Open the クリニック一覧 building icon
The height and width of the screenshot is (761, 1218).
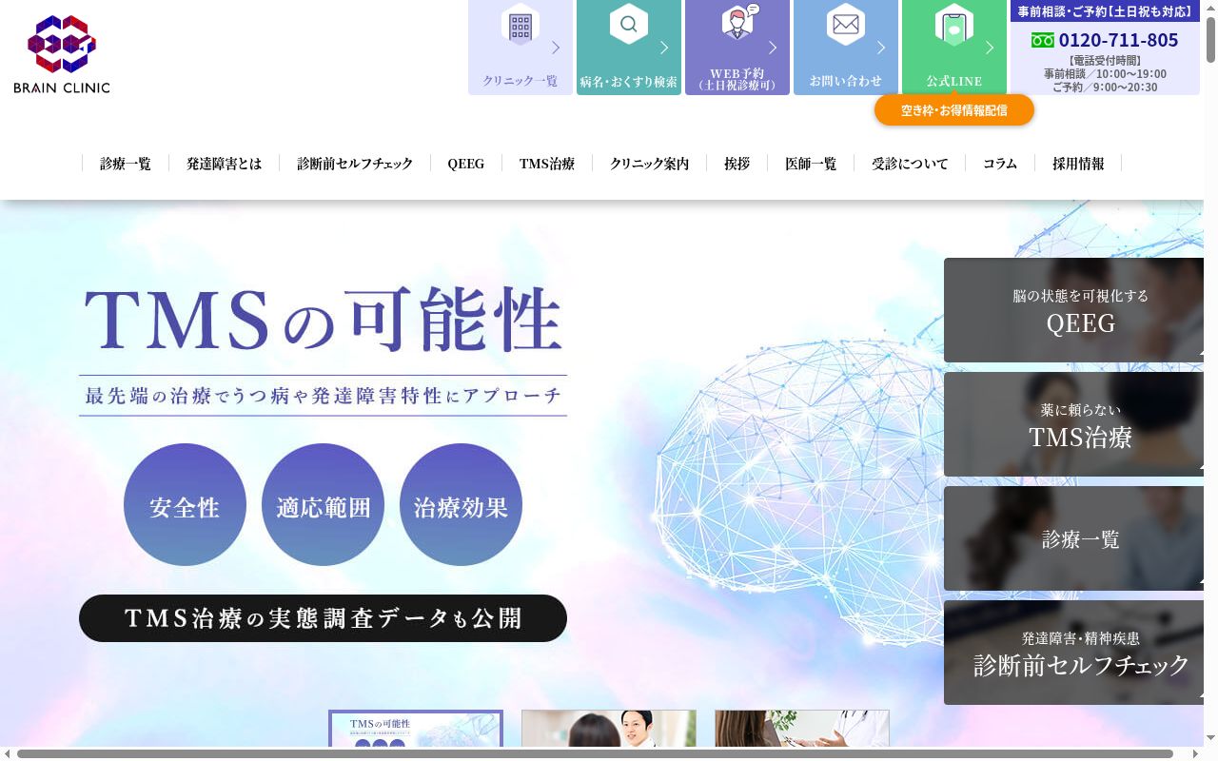[521, 26]
